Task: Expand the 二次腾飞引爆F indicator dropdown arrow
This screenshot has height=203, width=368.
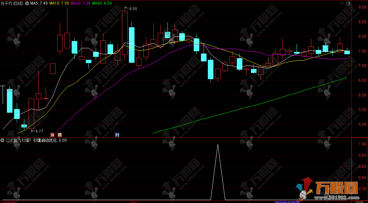Action: pyautogui.click(x=2, y=140)
